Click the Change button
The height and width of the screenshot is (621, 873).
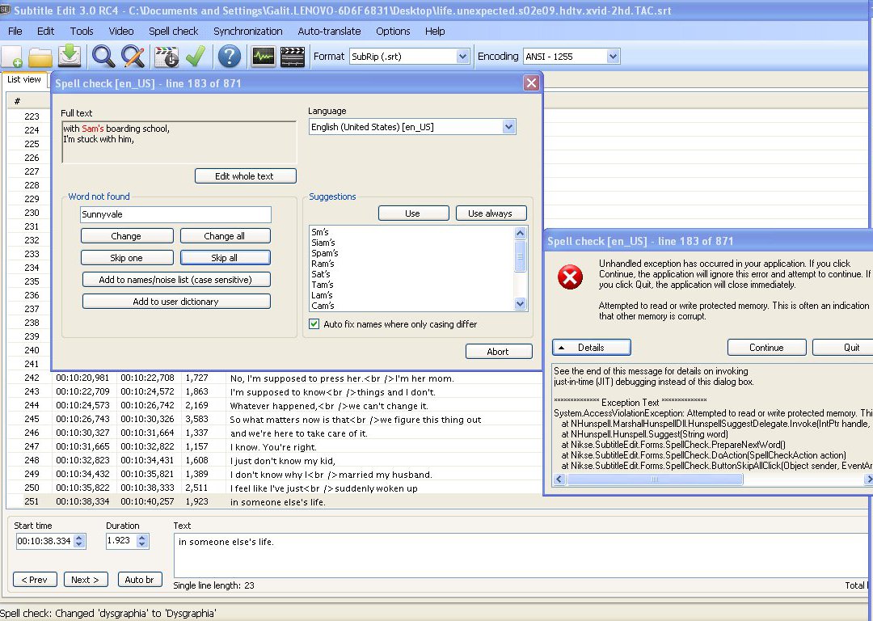pyautogui.click(x=127, y=236)
